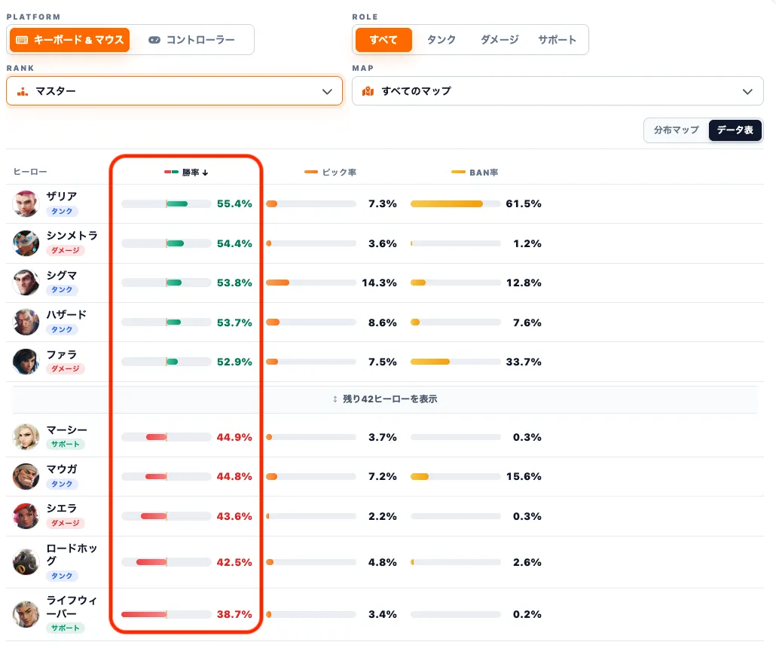The width and height of the screenshot is (776, 648).
Task: Click the 55.4% win rate value
Action: coord(234,204)
